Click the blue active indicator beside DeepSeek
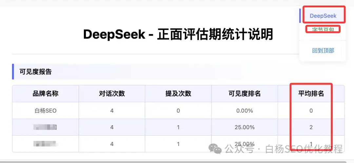This screenshot has width=354, height=163. point(300,16)
